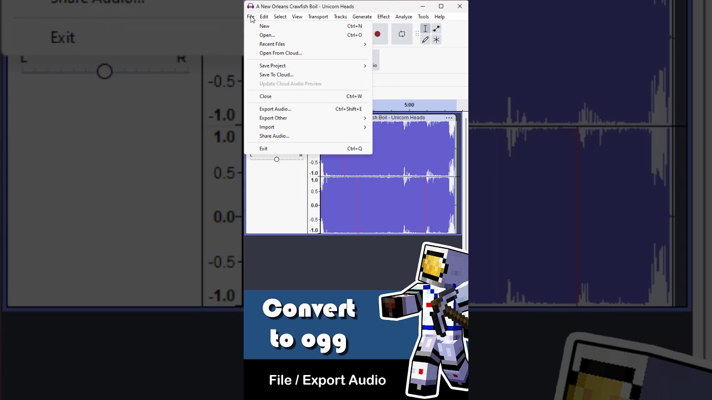The image size is (712, 400).
Task: Select the Selection (I-beam) tool
Action: [x=425, y=28]
